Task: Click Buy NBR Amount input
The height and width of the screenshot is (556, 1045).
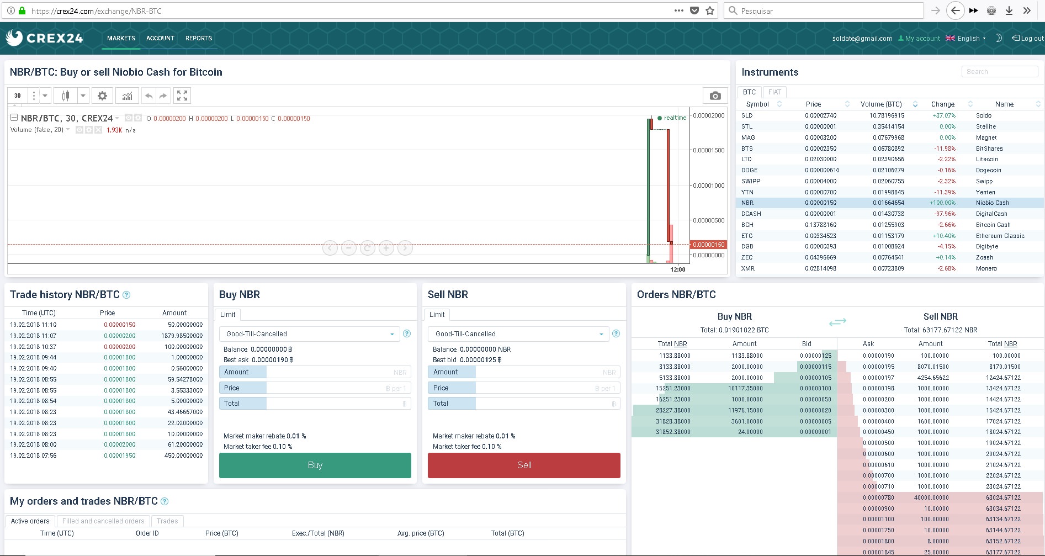Action: (338, 372)
